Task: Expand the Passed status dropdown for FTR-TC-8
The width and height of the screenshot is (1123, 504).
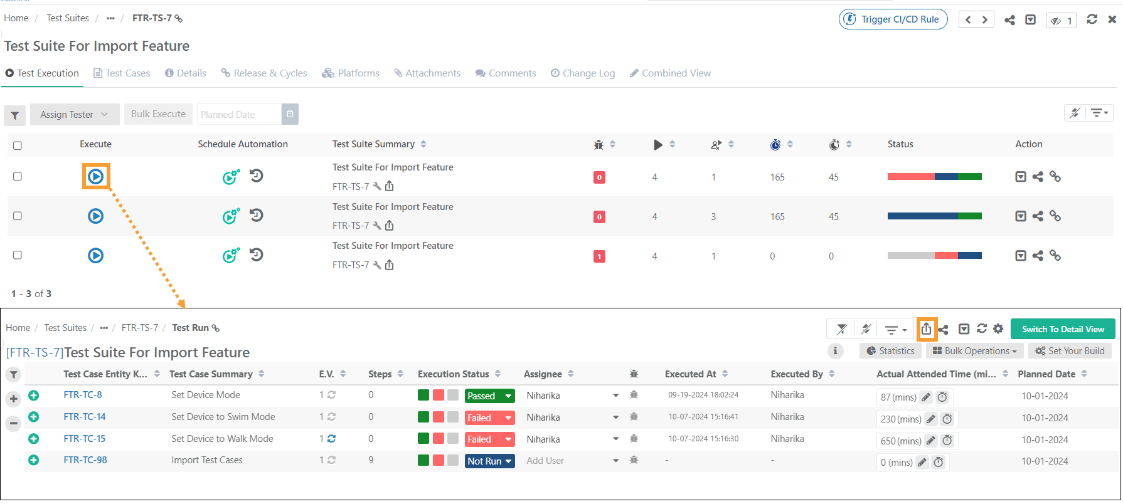Action: 508,396
